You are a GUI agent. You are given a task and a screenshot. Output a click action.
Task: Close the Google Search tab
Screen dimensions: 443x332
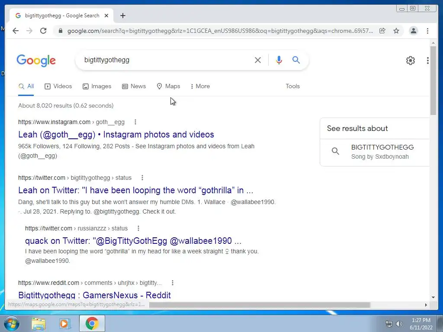tap(106, 16)
